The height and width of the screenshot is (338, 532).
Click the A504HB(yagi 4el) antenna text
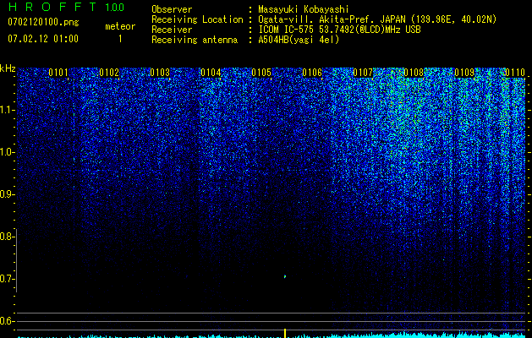pyautogui.click(x=299, y=40)
